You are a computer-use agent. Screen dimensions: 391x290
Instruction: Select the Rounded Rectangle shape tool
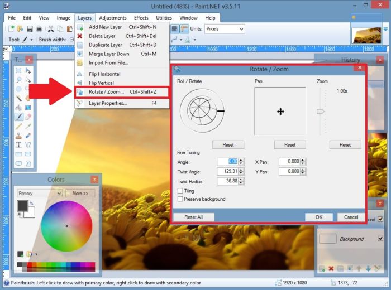[x=28, y=154]
